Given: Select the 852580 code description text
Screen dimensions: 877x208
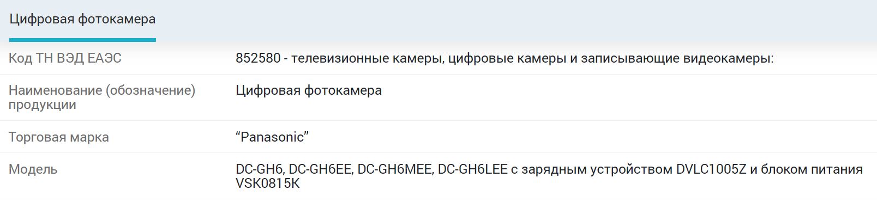Looking at the screenshot, I should [x=504, y=58].
